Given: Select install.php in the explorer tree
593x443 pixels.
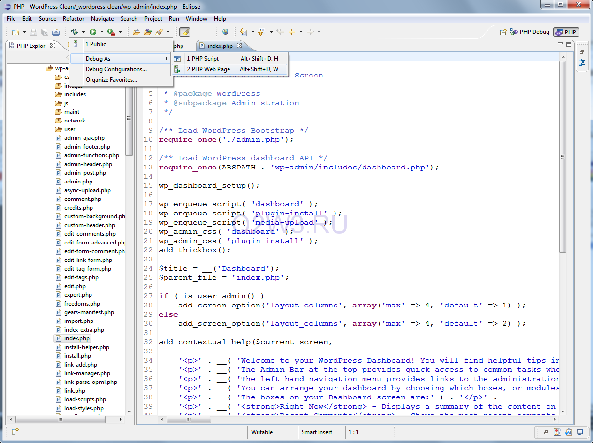Looking at the screenshot, I should 77,356.
